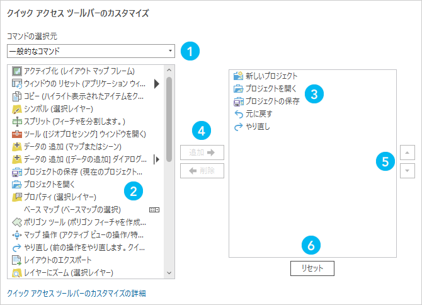Select the アクティブ化 layout map frame icon
This screenshot has width=422, height=305.
point(17,71)
